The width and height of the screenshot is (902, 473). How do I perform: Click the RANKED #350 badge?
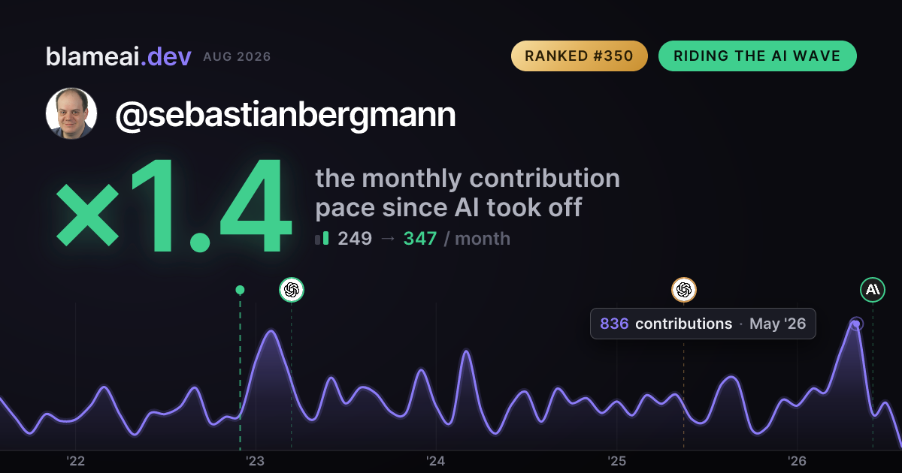(x=580, y=56)
